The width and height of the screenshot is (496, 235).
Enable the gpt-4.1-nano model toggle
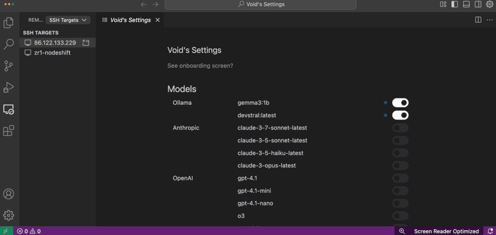(x=400, y=203)
